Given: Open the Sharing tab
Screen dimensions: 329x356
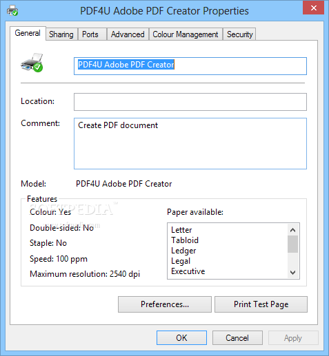Looking at the screenshot, I should 61,34.
